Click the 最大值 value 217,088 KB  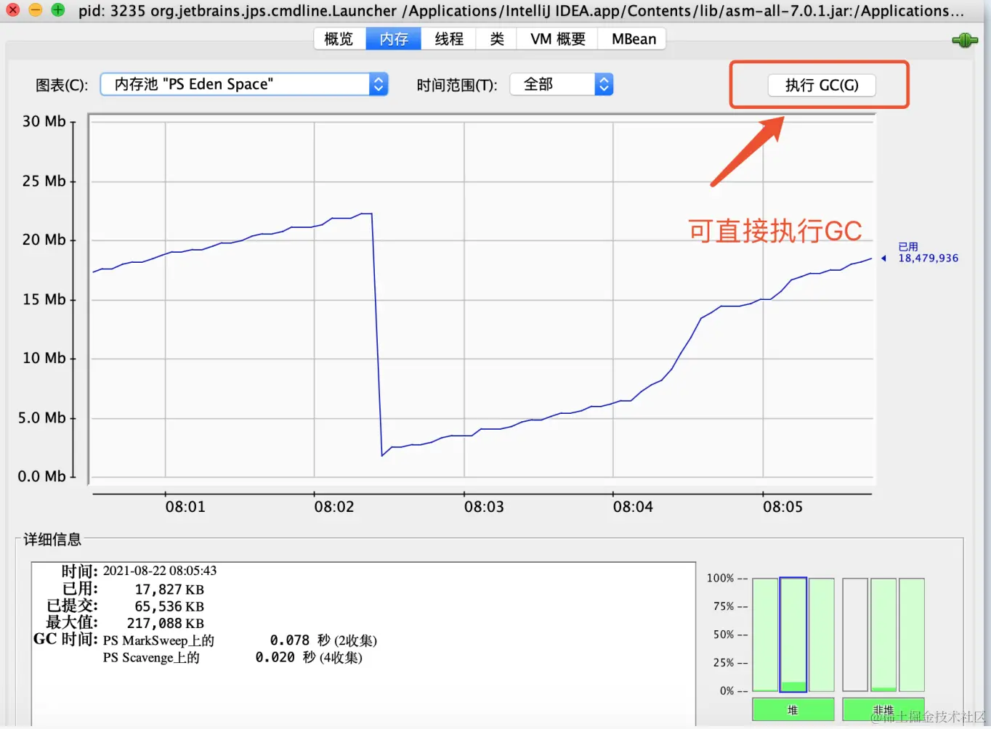click(166, 623)
